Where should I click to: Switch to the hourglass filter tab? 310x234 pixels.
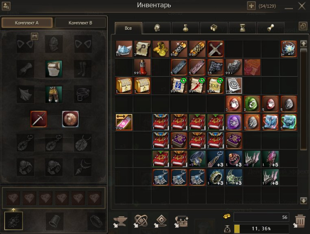coord(242,28)
